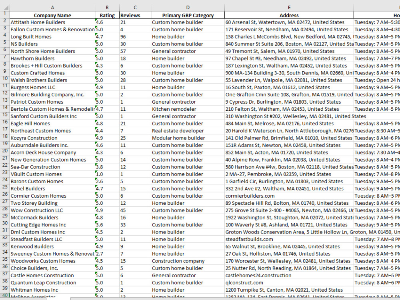Click 1200 Turnpike St, Canton address cell
400x300 pixels.
[x=289, y=290]
